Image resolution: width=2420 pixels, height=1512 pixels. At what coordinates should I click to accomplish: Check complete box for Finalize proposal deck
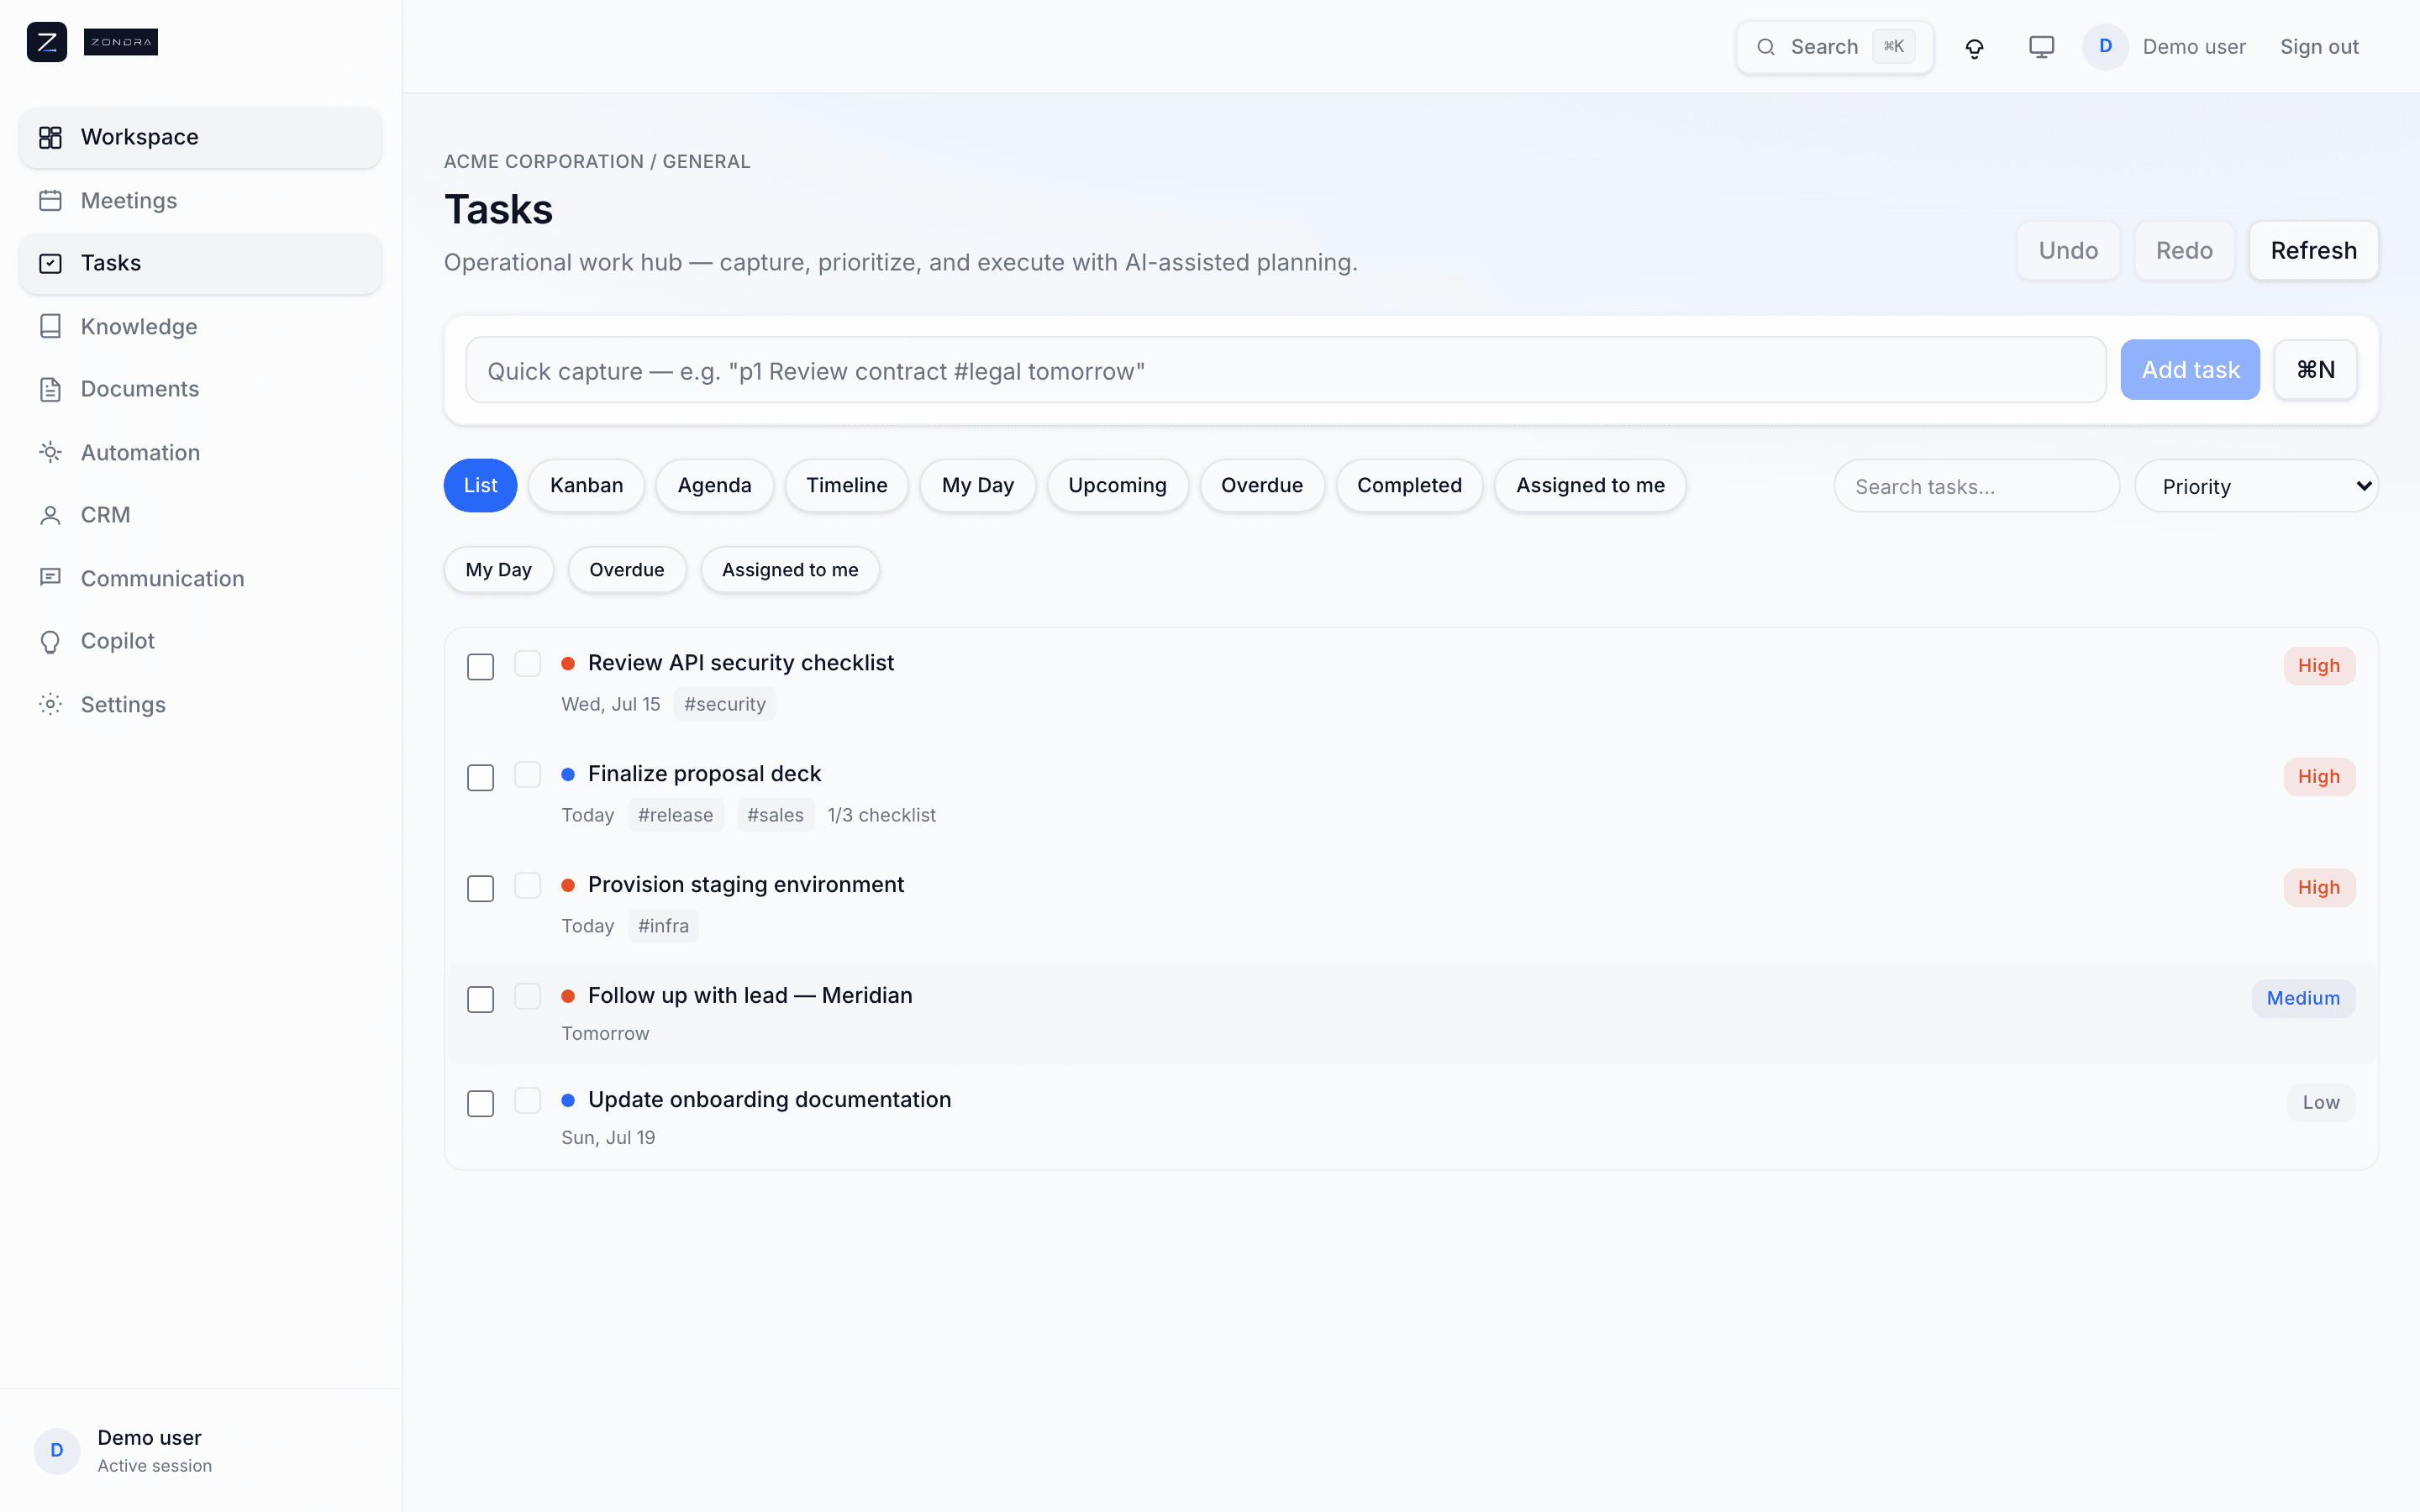481,778
